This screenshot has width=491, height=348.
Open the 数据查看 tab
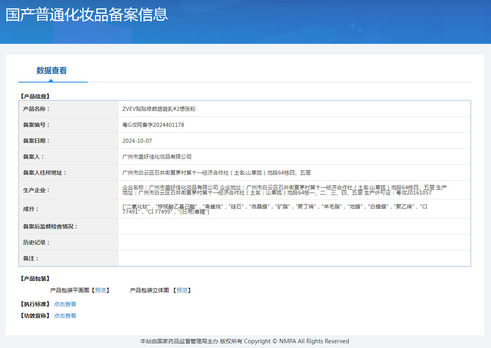point(52,71)
